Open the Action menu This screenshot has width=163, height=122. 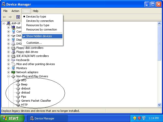point(15,11)
